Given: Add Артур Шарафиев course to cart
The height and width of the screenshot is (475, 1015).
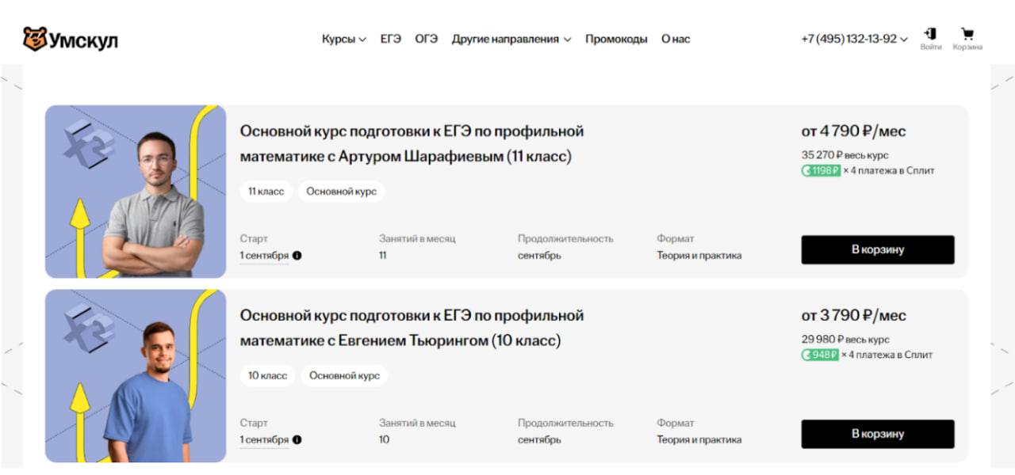Looking at the screenshot, I should click(877, 249).
